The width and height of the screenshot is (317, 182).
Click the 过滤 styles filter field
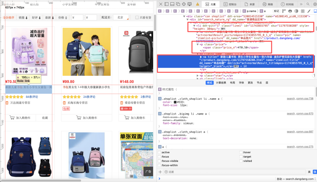click(x=235, y=172)
